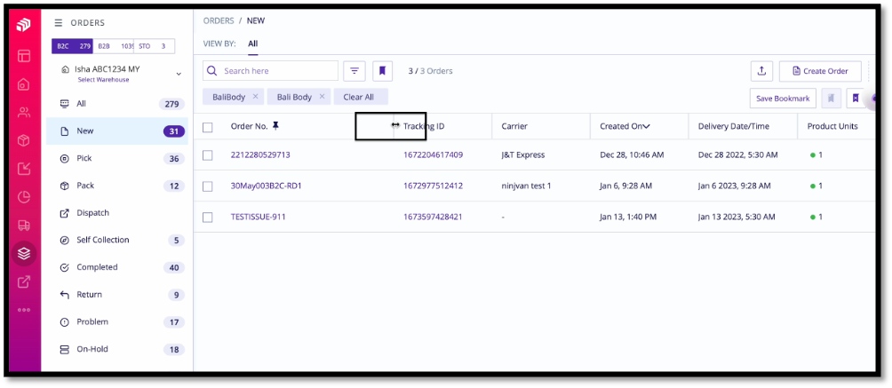Open Return orders in the sidebar
Image resolution: width=892 pixels, height=388 pixels.
[117, 295]
